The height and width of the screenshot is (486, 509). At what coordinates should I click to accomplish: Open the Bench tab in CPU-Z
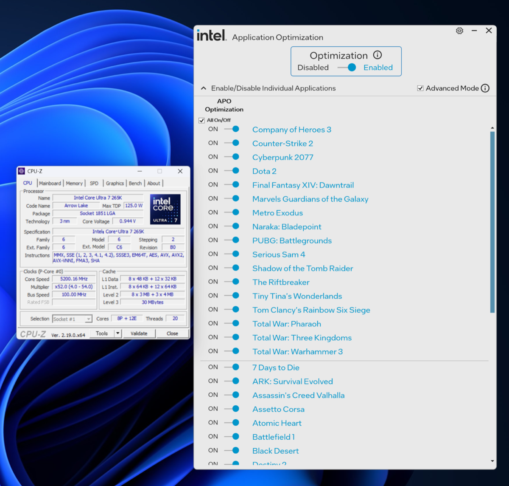pyautogui.click(x=135, y=183)
